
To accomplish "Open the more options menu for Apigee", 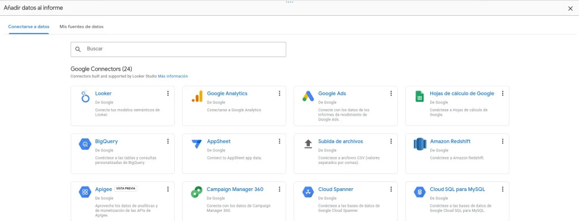I will pyautogui.click(x=168, y=189).
